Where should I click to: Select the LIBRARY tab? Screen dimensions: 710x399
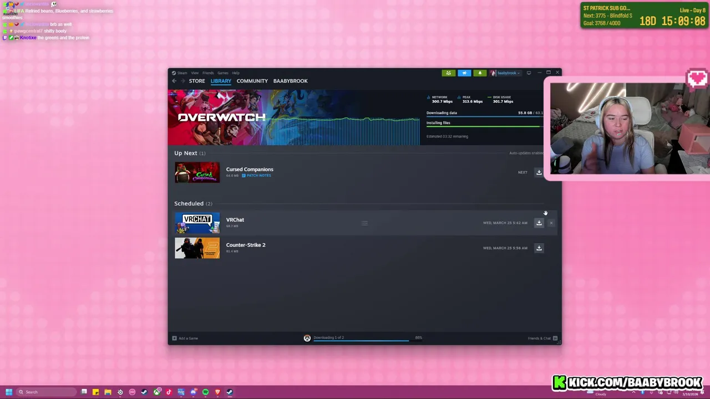[x=221, y=81]
